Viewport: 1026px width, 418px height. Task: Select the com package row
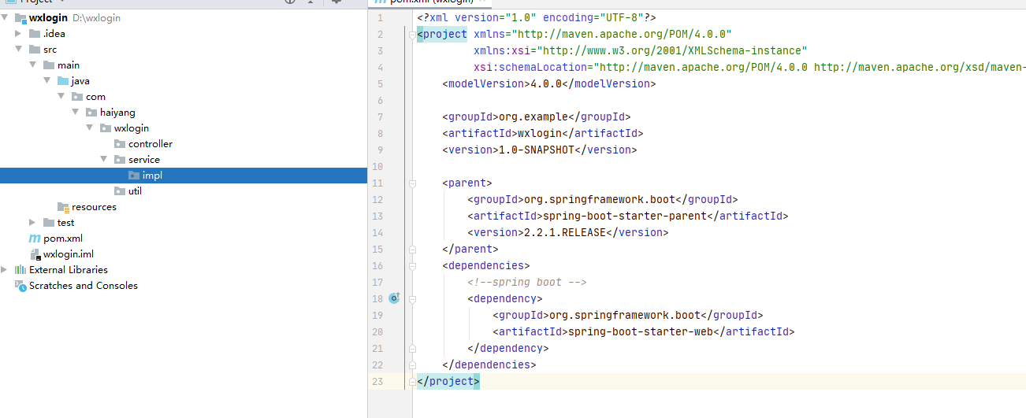(184, 97)
